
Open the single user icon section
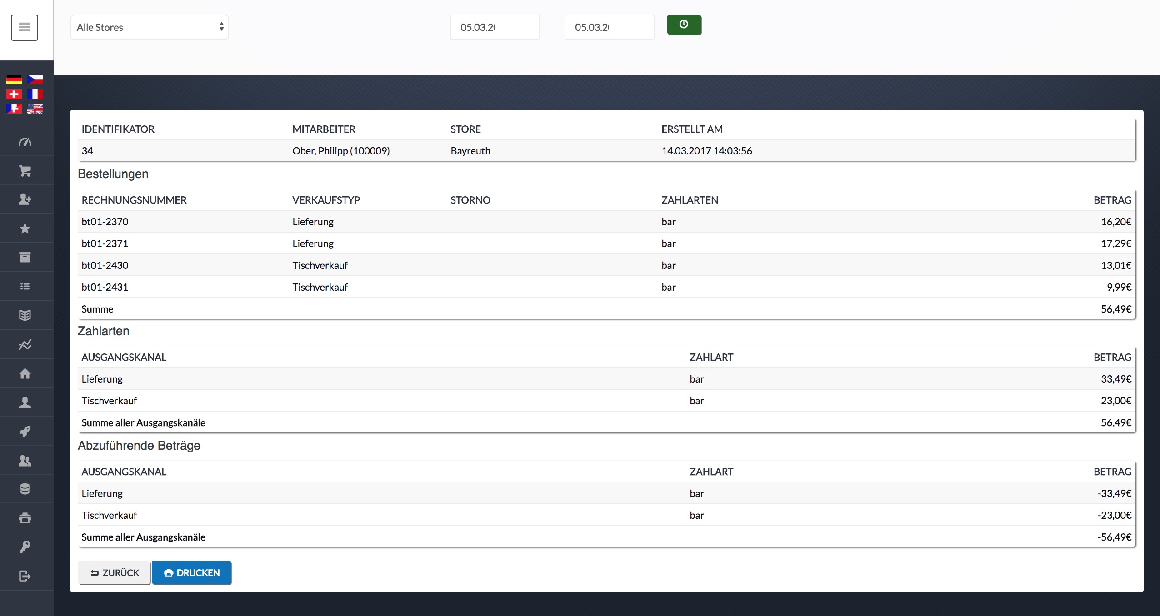pos(25,402)
